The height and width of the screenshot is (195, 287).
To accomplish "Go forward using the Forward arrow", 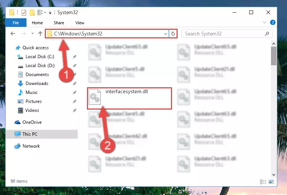I will 24,34.
